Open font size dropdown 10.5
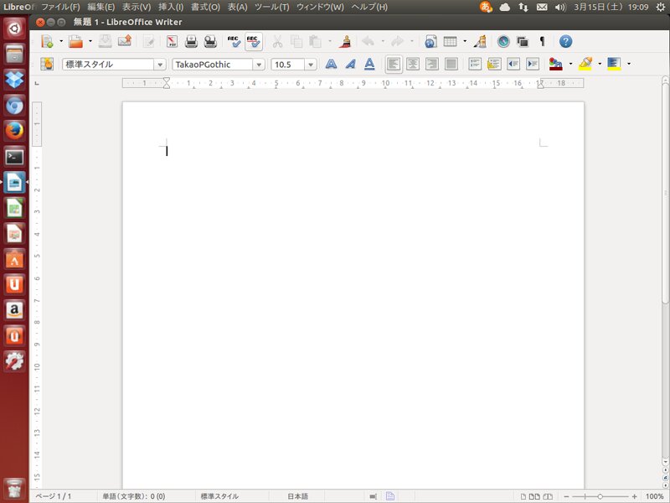The height and width of the screenshot is (503, 670). pos(311,65)
